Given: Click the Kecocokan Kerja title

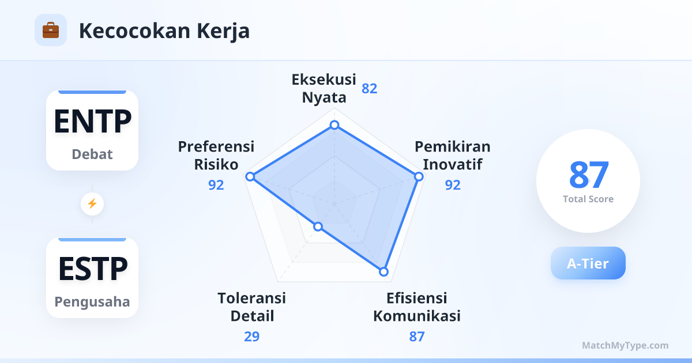Looking at the screenshot, I should [x=164, y=31].
